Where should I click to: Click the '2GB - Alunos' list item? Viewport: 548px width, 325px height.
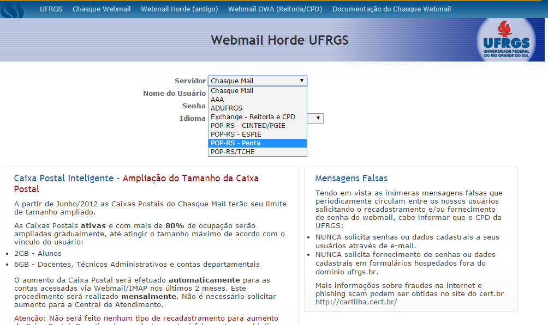pos(38,254)
